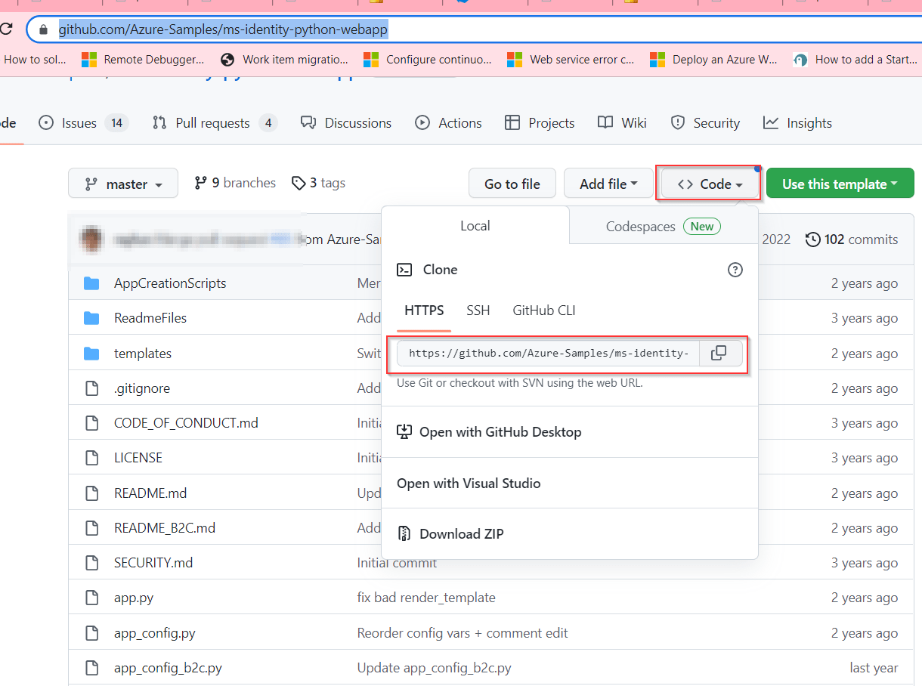Open the 'Configure continuo...' bookmark

click(428, 59)
